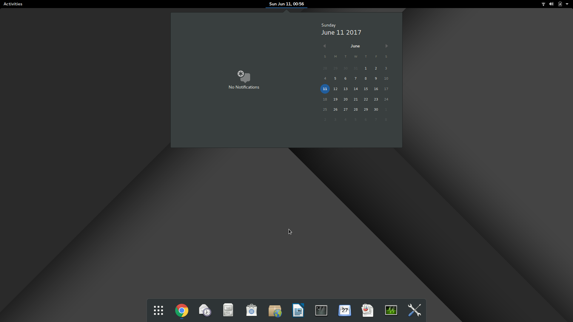The width and height of the screenshot is (573, 322).
Task: Go to previous month in calendar
Action: pos(324,46)
